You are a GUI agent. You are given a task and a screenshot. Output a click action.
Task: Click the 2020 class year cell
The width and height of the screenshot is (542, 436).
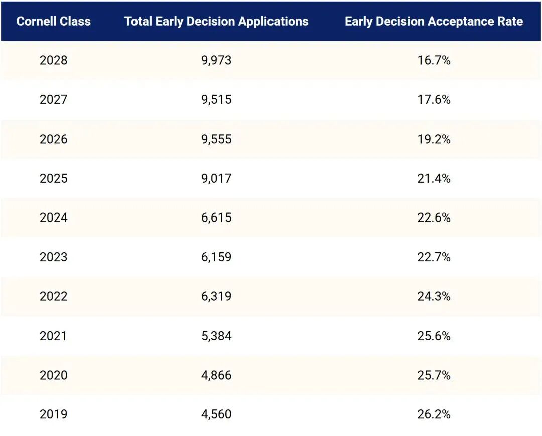54,375
